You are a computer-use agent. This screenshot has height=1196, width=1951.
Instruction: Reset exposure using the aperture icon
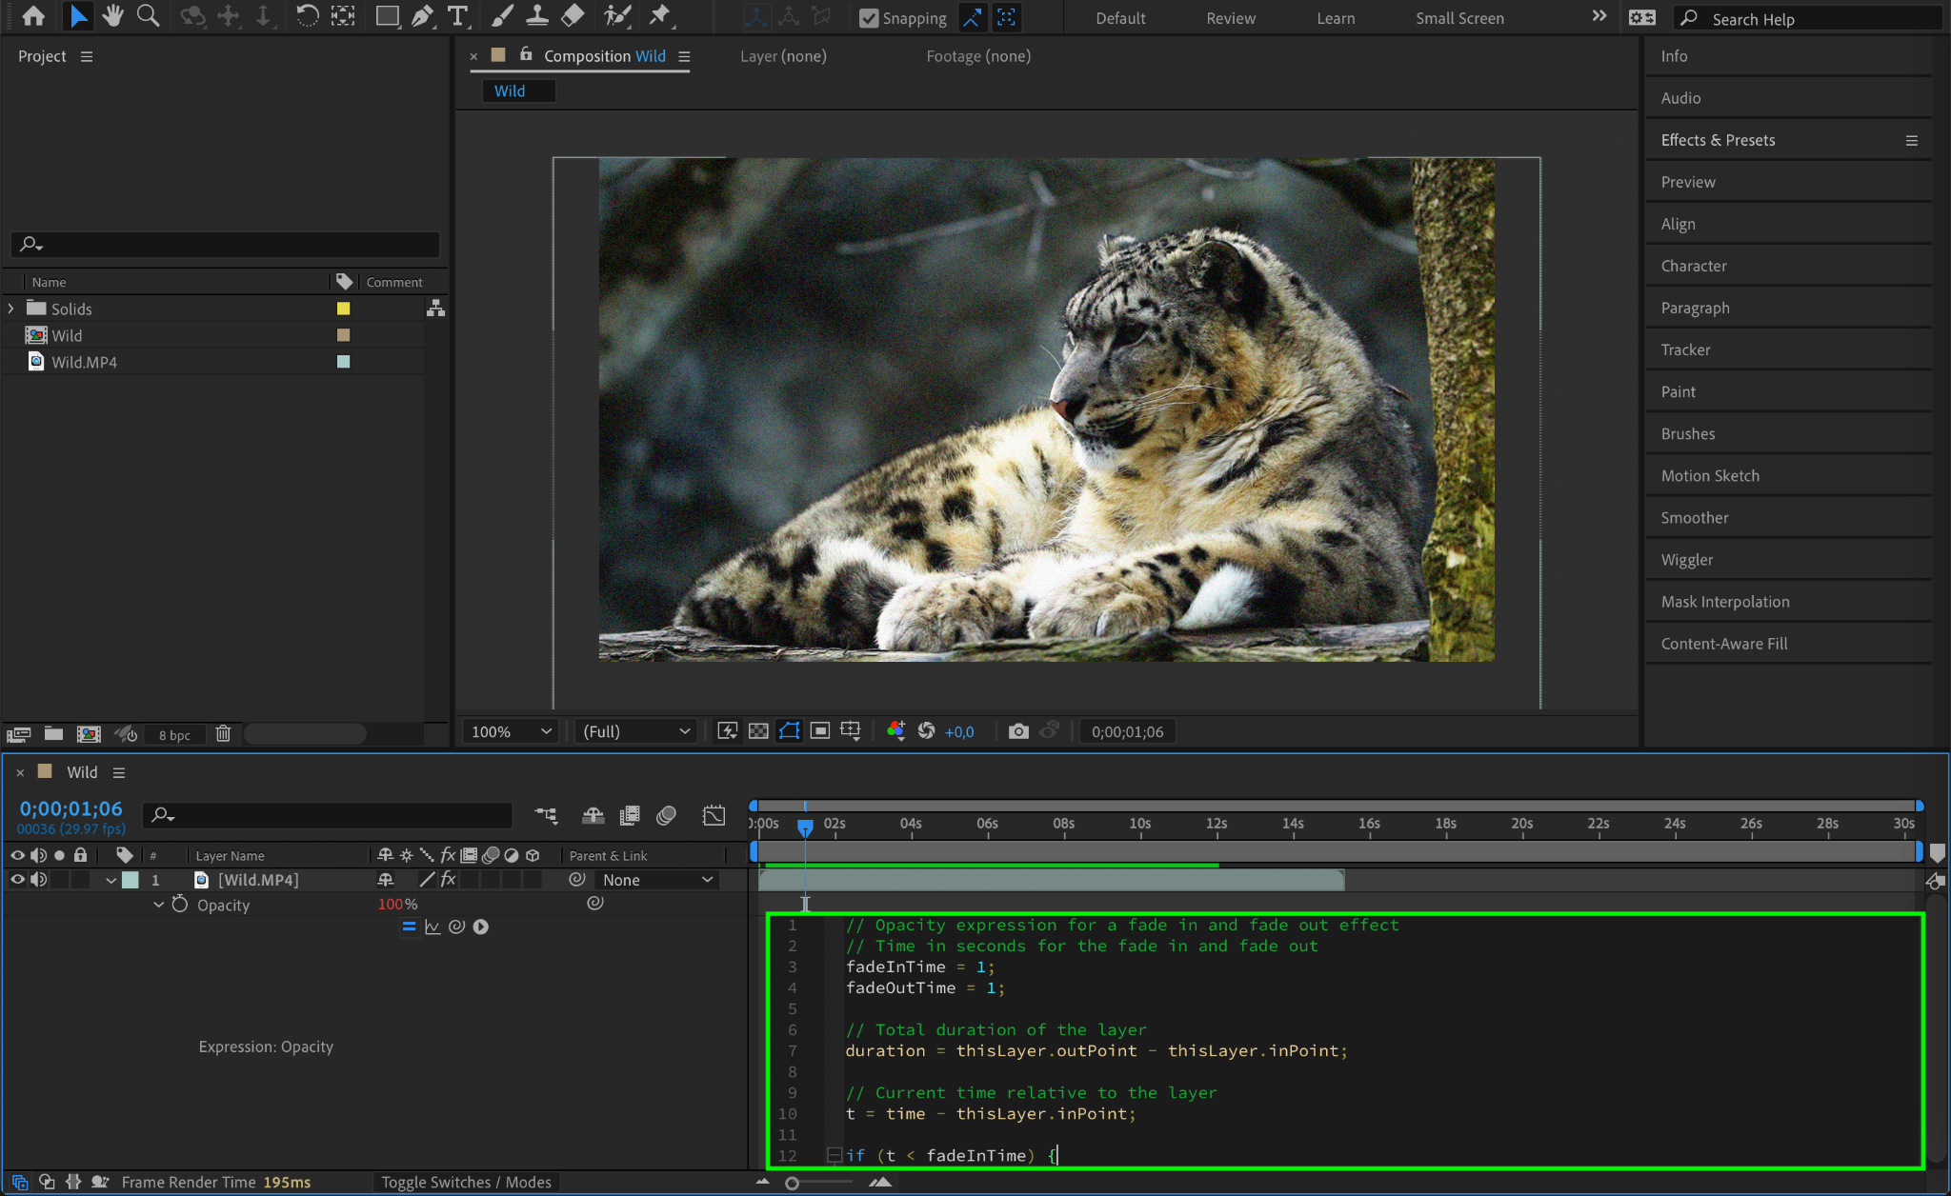pos(926,731)
